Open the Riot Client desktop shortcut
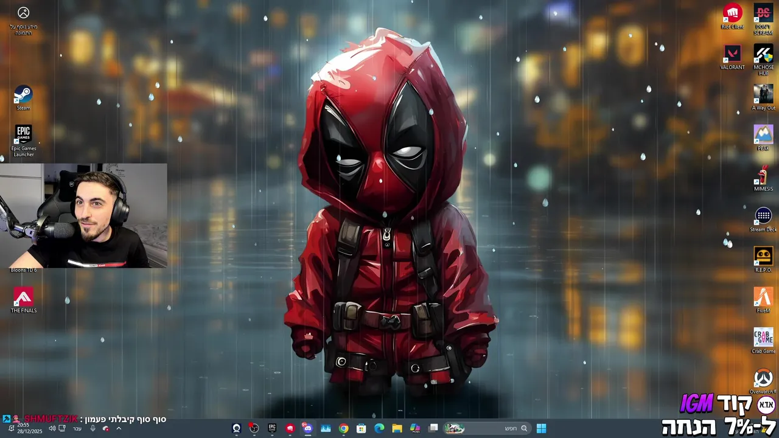Viewport: 779px width, 438px height. click(x=733, y=16)
